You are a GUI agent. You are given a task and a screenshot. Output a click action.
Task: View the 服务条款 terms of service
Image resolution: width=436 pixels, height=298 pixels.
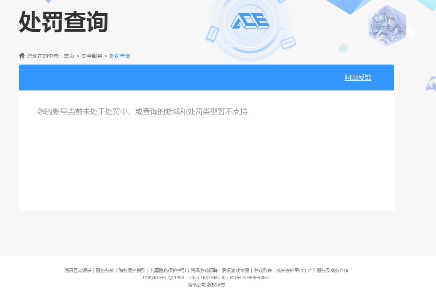click(x=105, y=270)
